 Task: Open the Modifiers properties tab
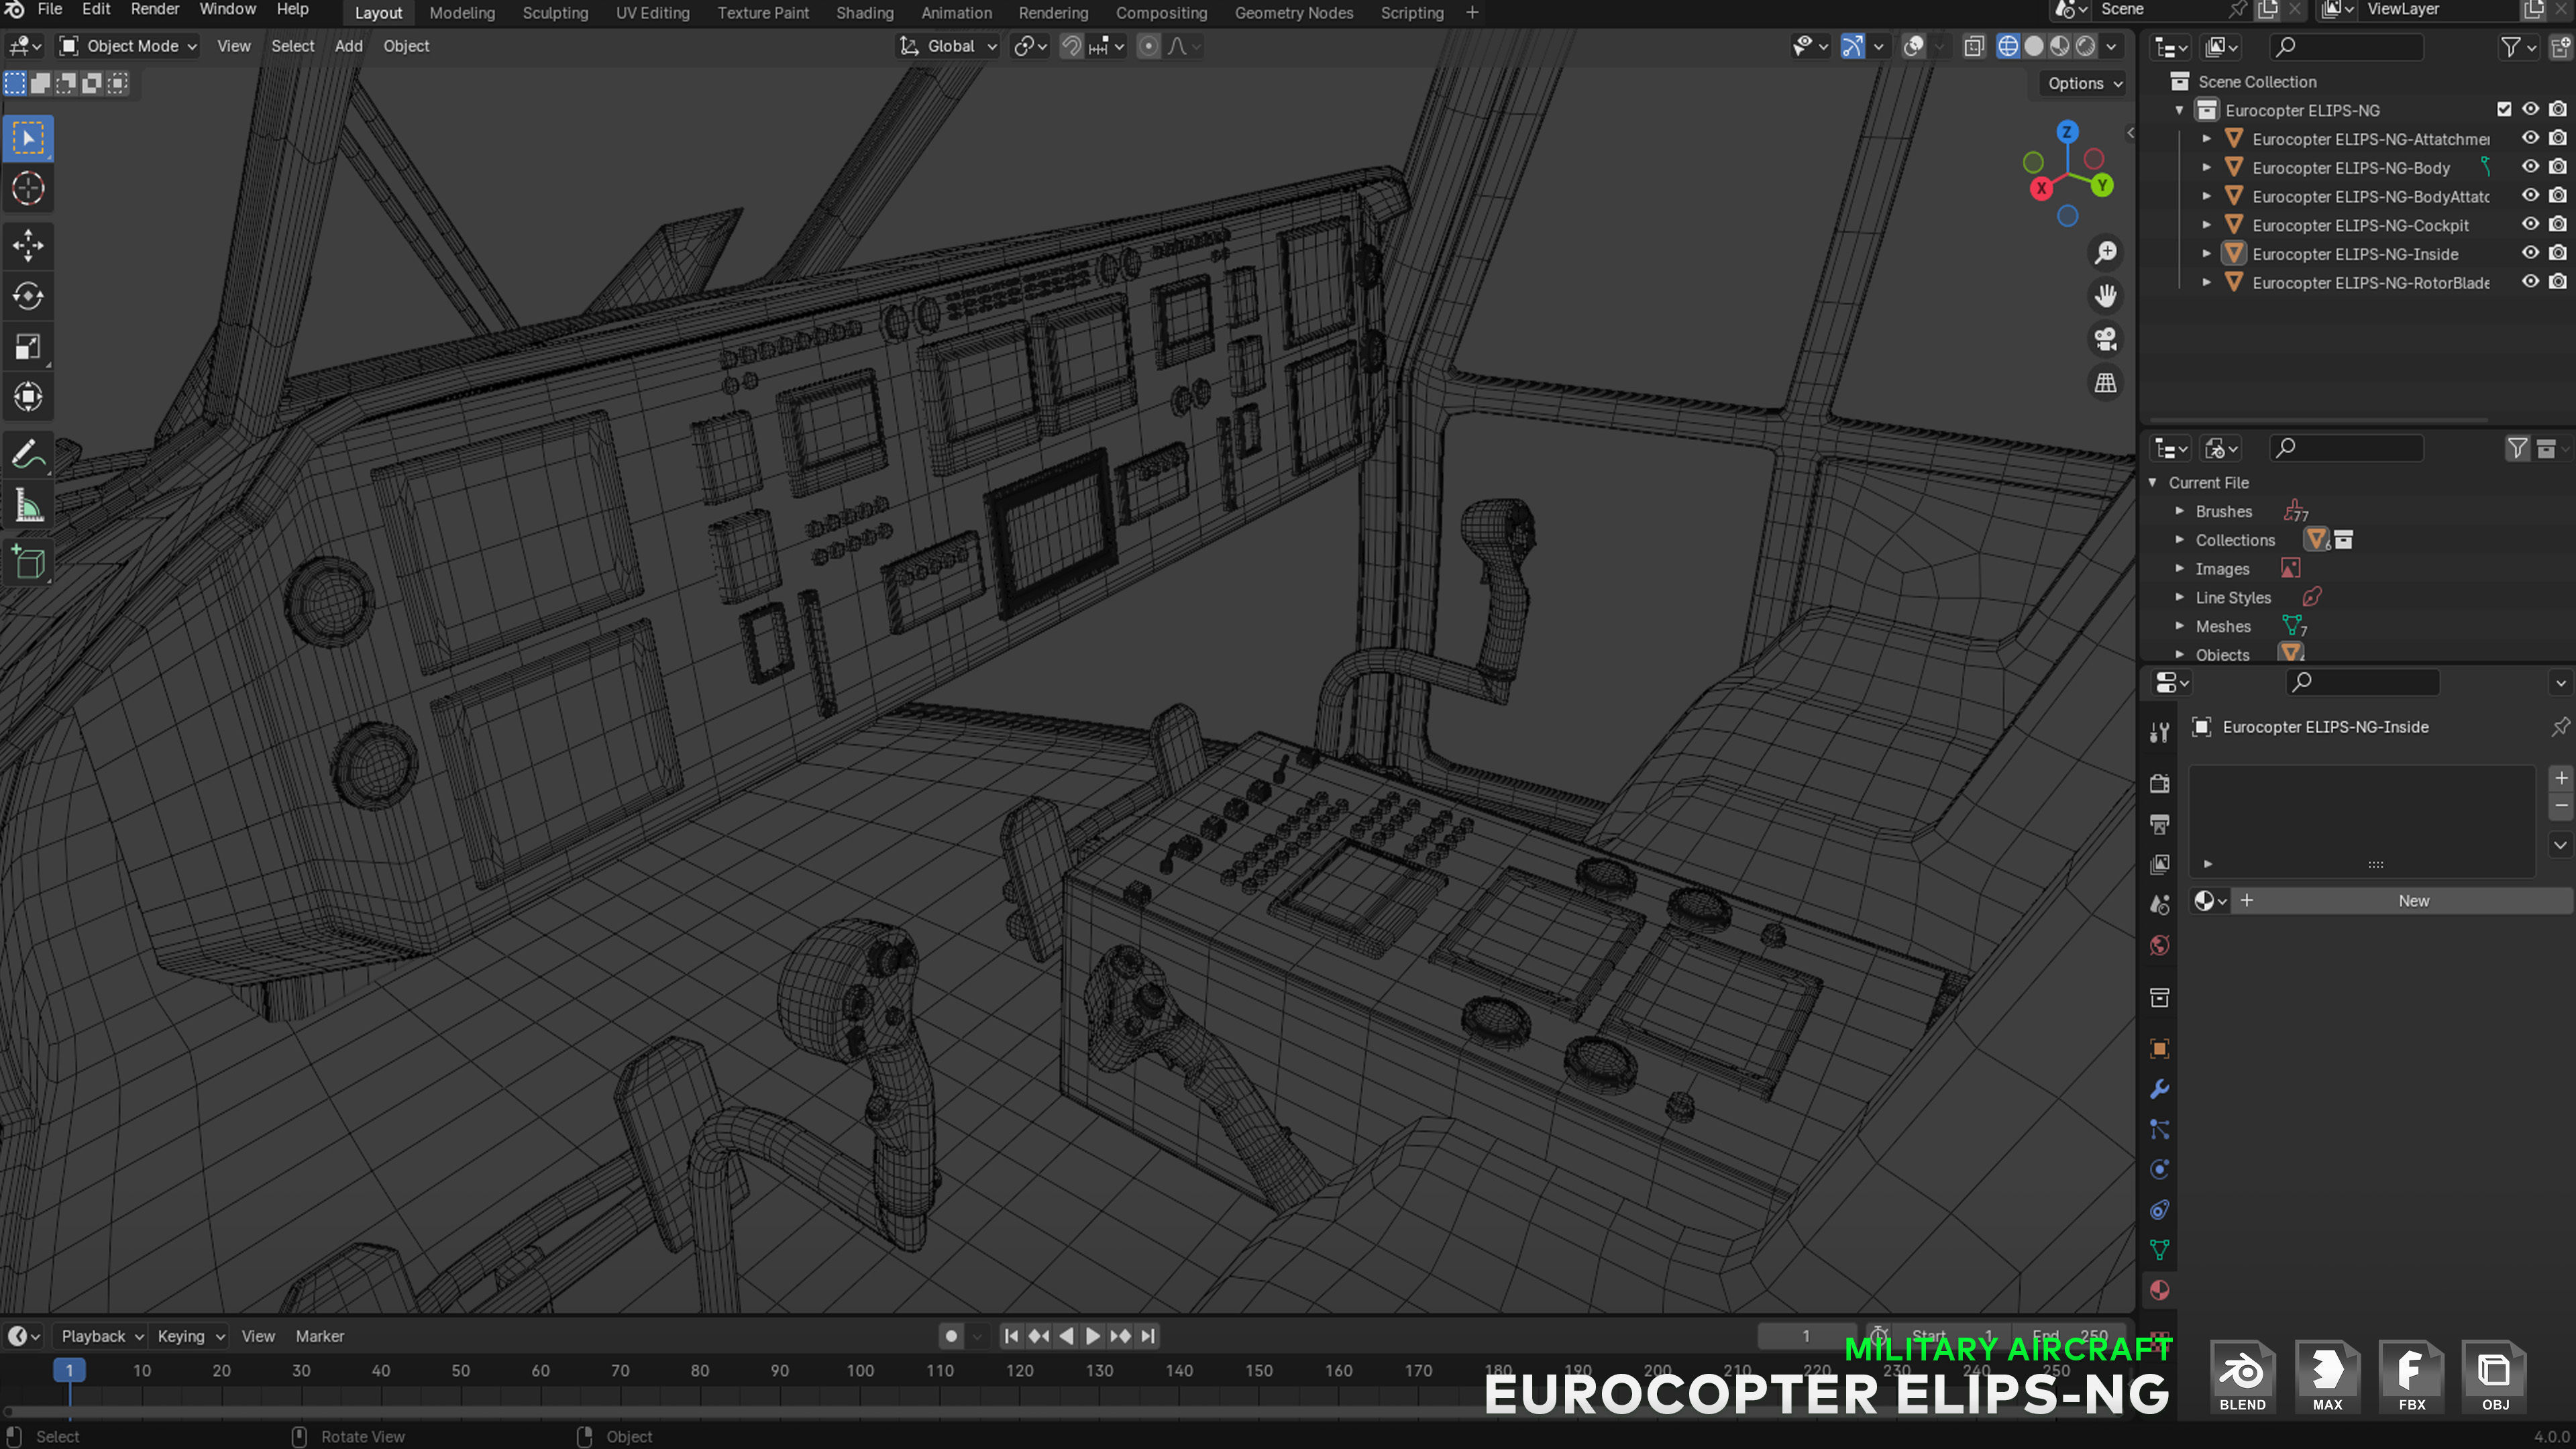2159,1089
